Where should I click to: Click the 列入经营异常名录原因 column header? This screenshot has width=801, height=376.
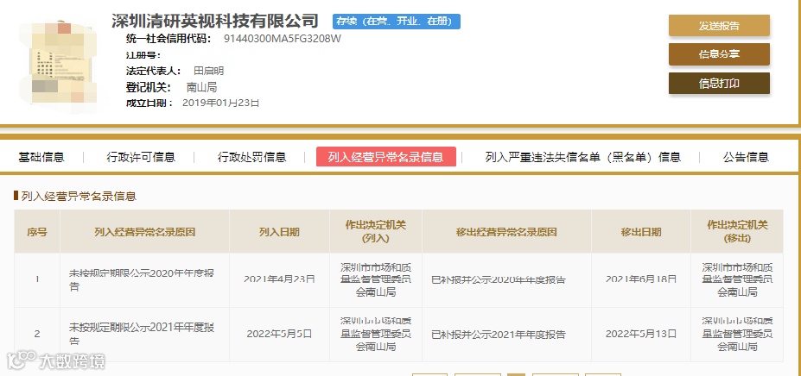coord(144,232)
